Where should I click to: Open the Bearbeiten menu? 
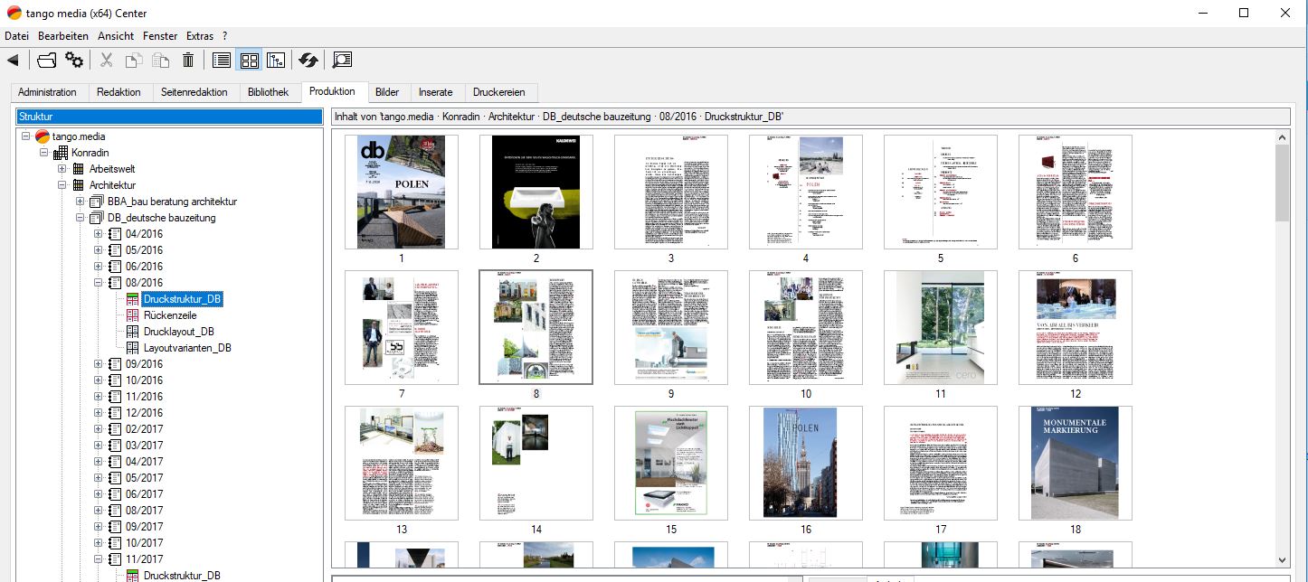[63, 36]
